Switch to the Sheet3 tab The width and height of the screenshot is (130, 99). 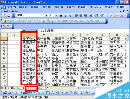click(x=42, y=88)
